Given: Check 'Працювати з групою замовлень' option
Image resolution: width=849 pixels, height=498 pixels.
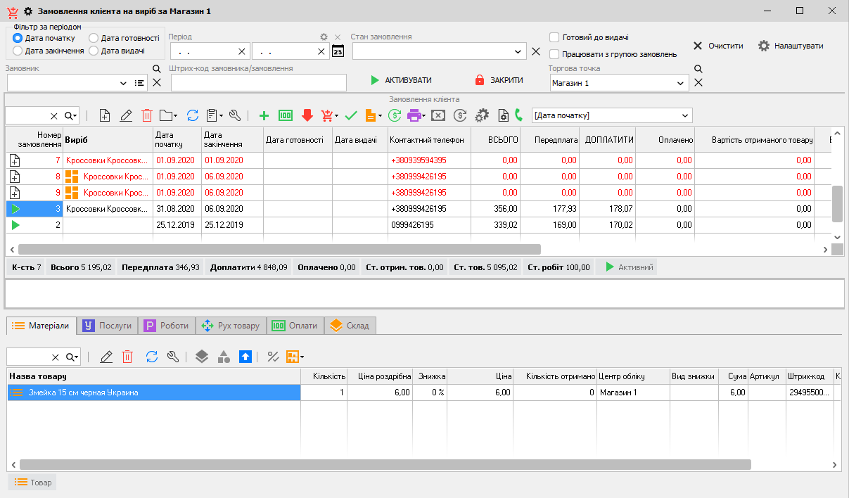Looking at the screenshot, I should 554,54.
